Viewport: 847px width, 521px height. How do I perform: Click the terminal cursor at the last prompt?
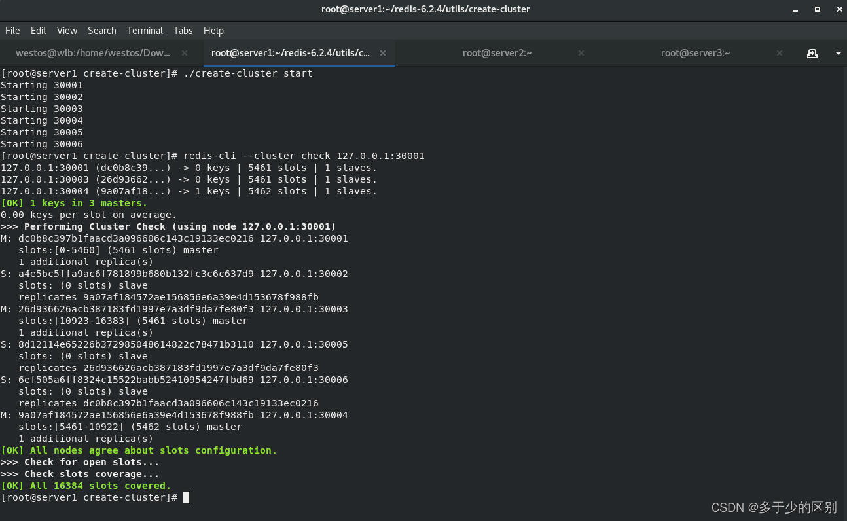click(186, 497)
